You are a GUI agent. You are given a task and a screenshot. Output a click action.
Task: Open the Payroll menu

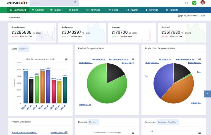(132, 10)
